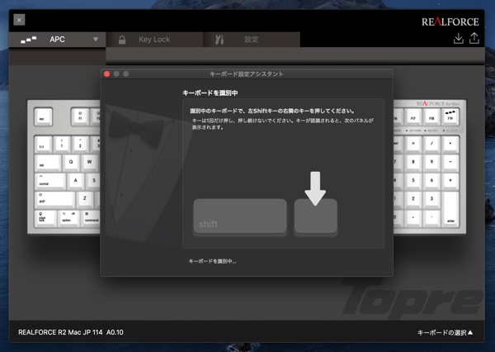The image size is (495, 352).
Task: Click the F19 key on keyboard image
Action: click(x=450, y=116)
